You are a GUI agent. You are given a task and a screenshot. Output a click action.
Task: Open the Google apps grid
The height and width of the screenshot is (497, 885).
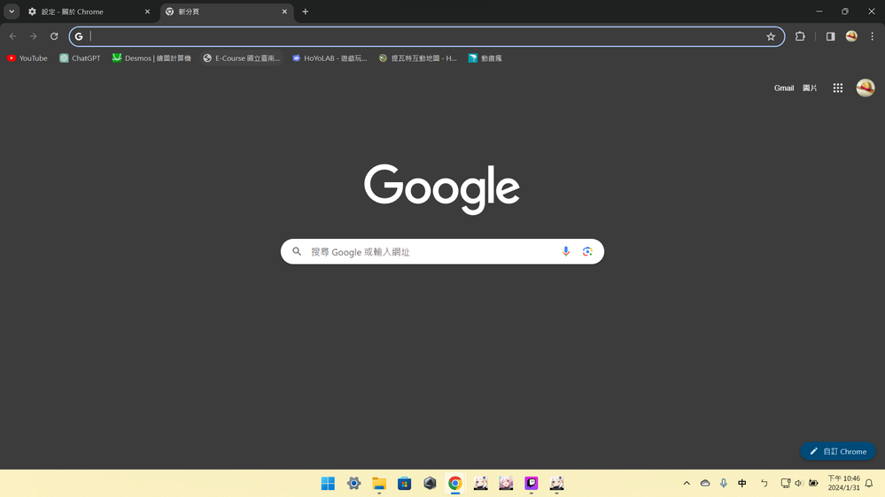click(837, 88)
